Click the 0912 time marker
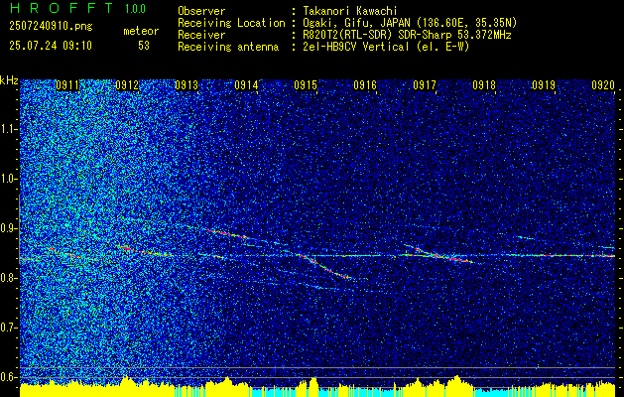The image size is (624, 397). point(127,84)
